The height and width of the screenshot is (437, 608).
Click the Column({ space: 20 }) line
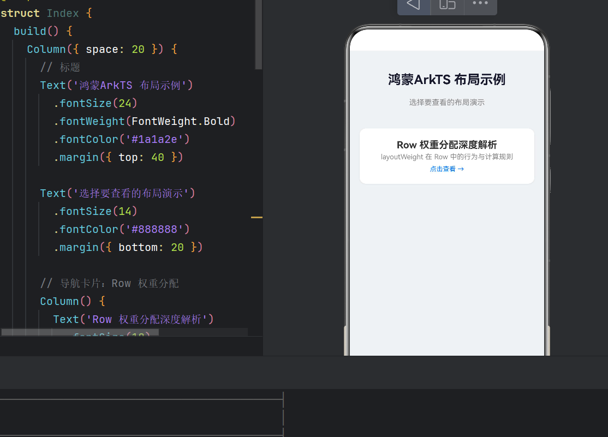(x=103, y=49)
